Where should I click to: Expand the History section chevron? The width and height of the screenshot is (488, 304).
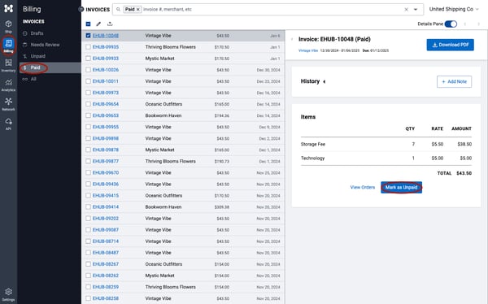tap(325, 81)
